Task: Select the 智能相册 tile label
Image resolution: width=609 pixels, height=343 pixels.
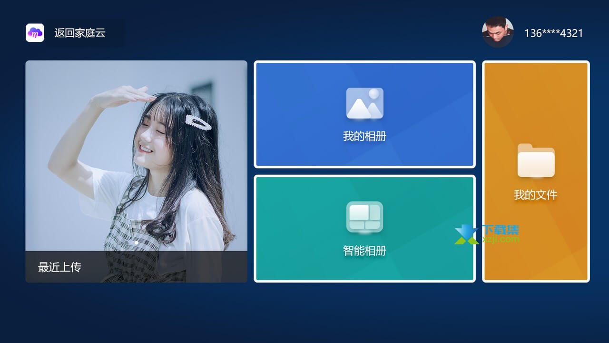Action: [364, 251]
